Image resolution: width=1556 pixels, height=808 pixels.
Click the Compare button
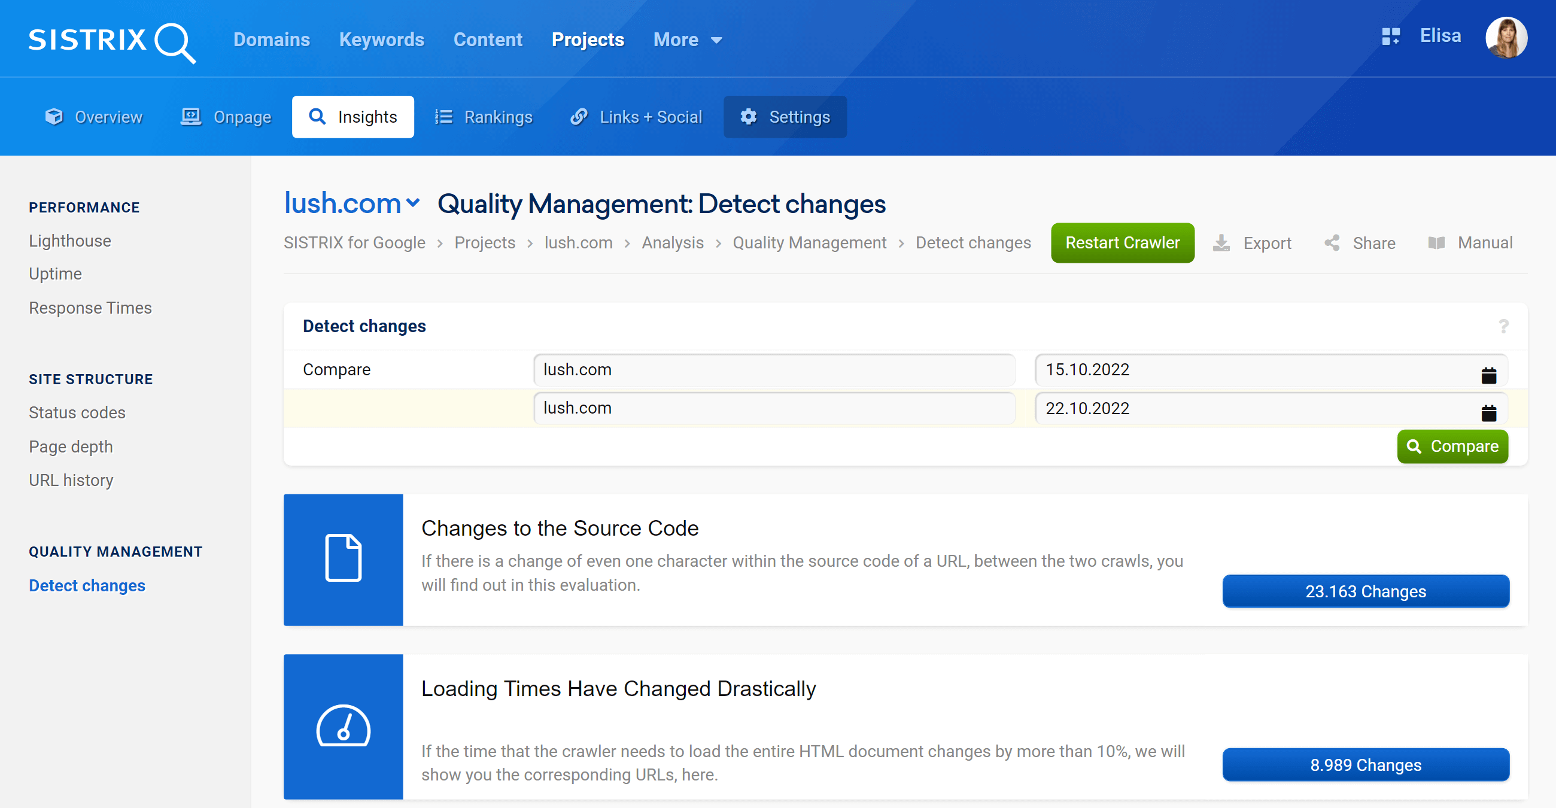pos(1452,446)
